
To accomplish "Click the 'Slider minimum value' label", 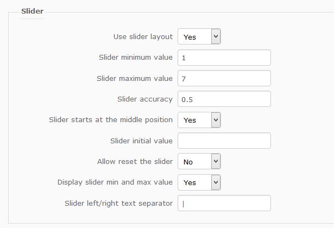I will tap(136, 58).
